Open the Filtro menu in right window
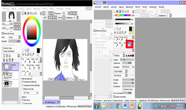Viewport: 186px width, 110px height. pos(137,7)
